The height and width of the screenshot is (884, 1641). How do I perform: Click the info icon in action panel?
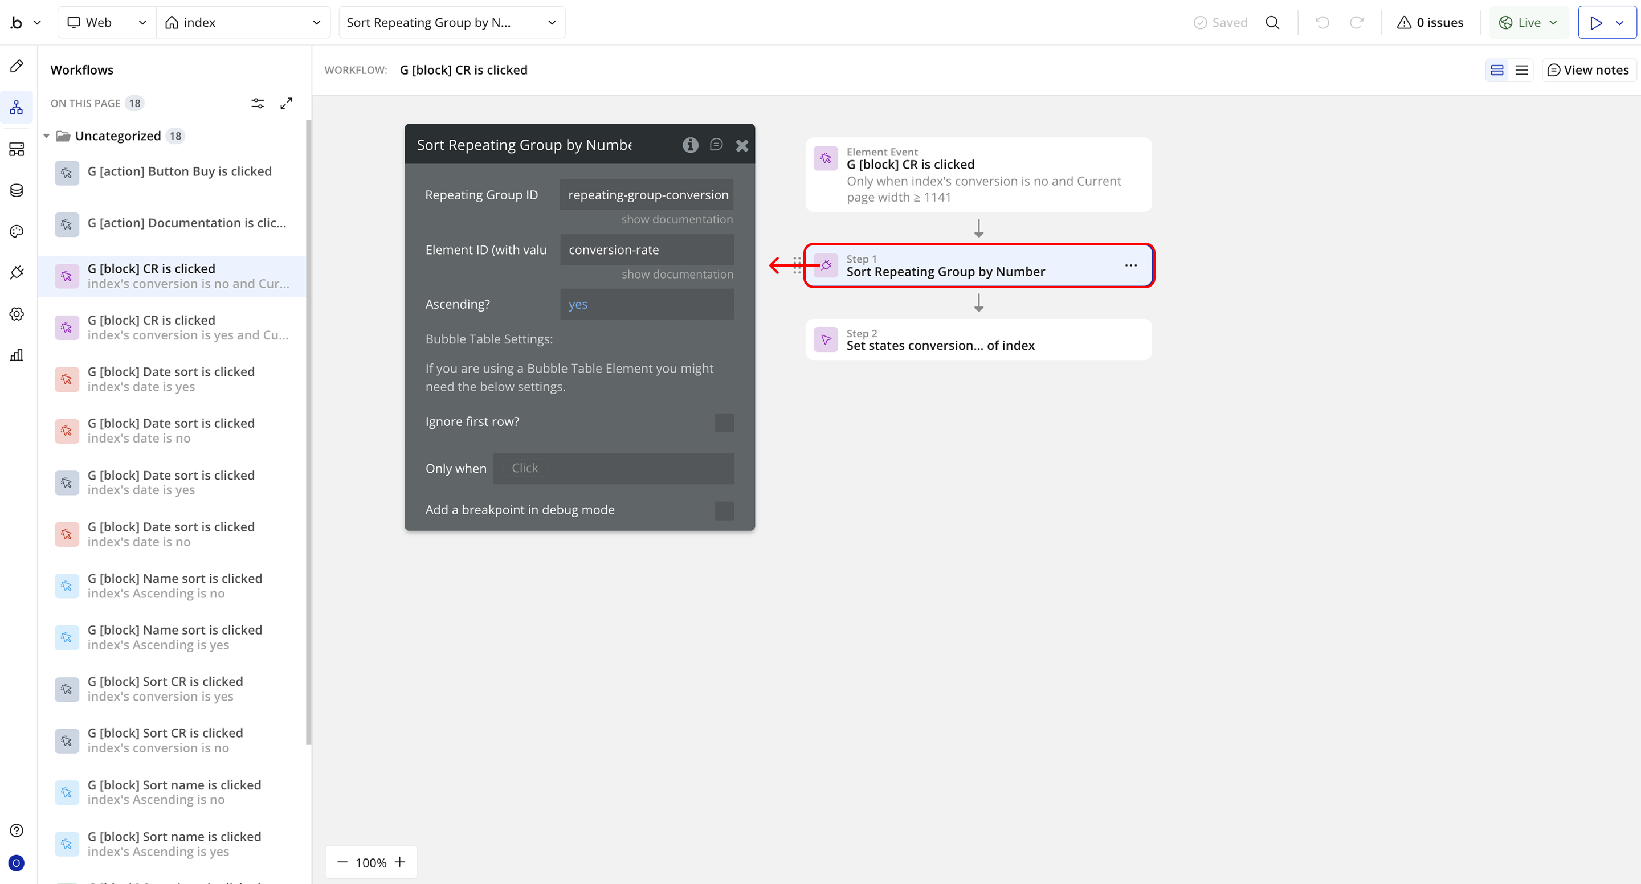tap(690, 145)
